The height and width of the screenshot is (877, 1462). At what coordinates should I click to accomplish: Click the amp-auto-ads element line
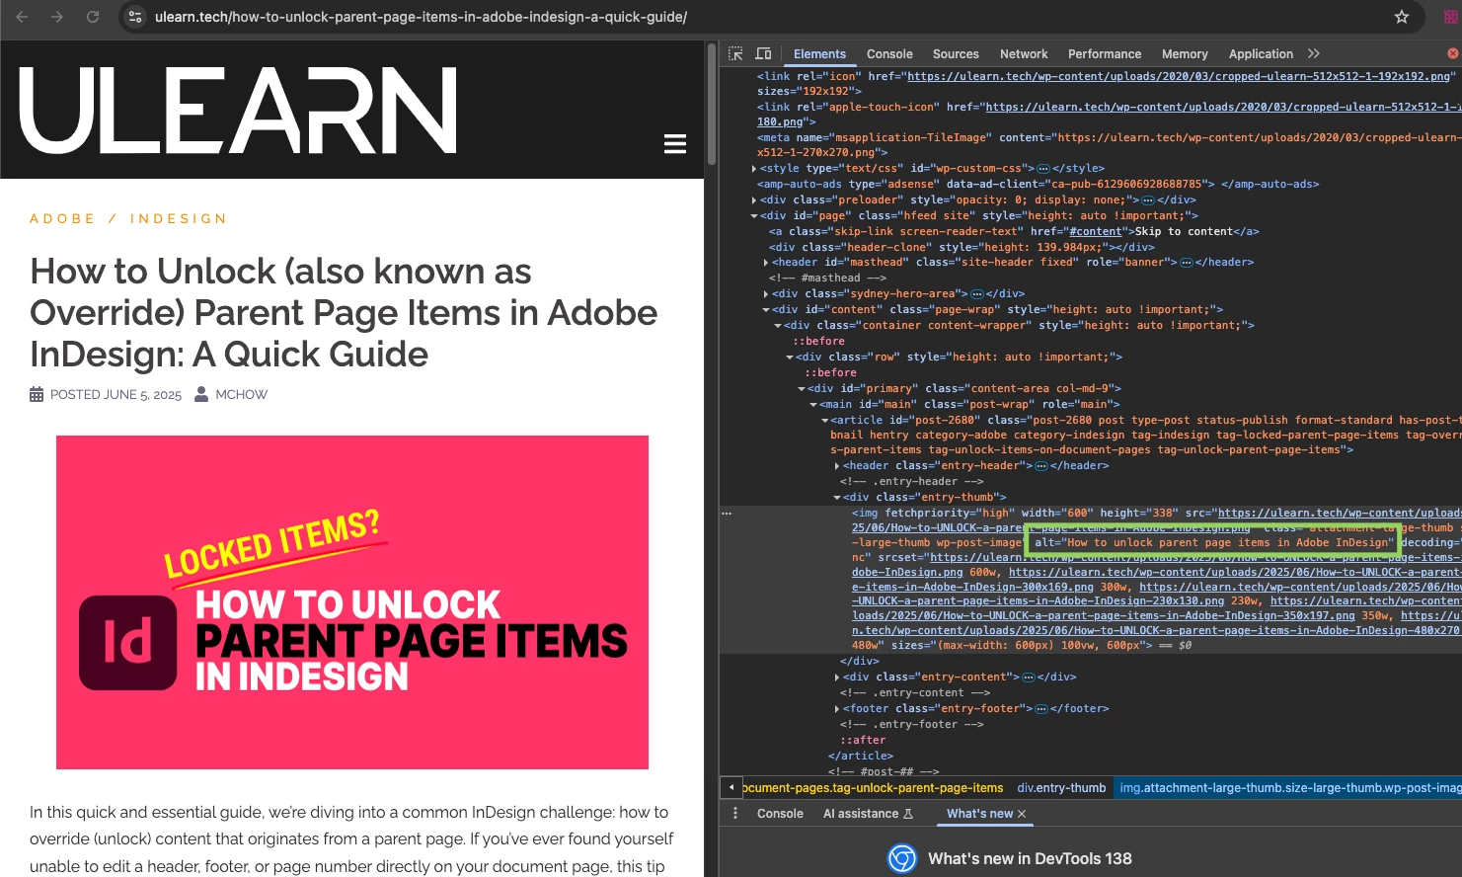click(x=1038, y=185)
